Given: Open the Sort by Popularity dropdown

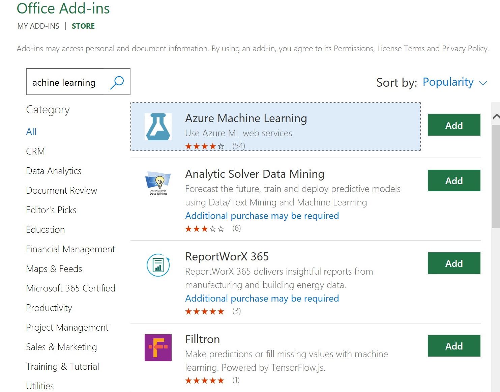Looking at the screenshot, I should click(448, 82).
